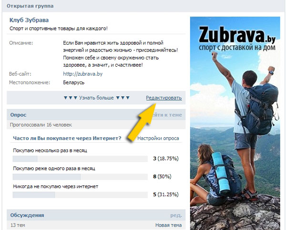The image size is (286, 230).
Task: Visit the http://zubrava.by website link
Action: coord(82,74)
